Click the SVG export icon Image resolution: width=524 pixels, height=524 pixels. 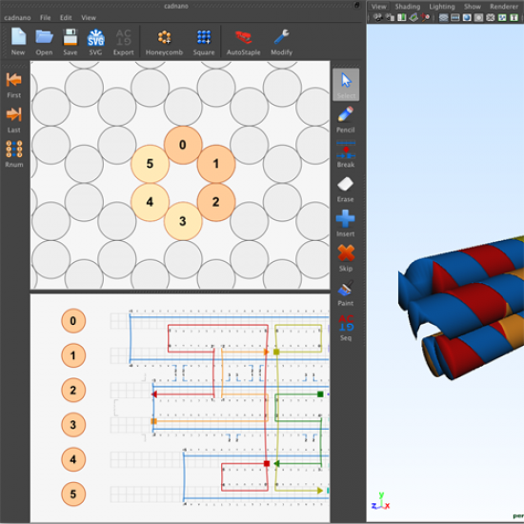click(95, 42)
